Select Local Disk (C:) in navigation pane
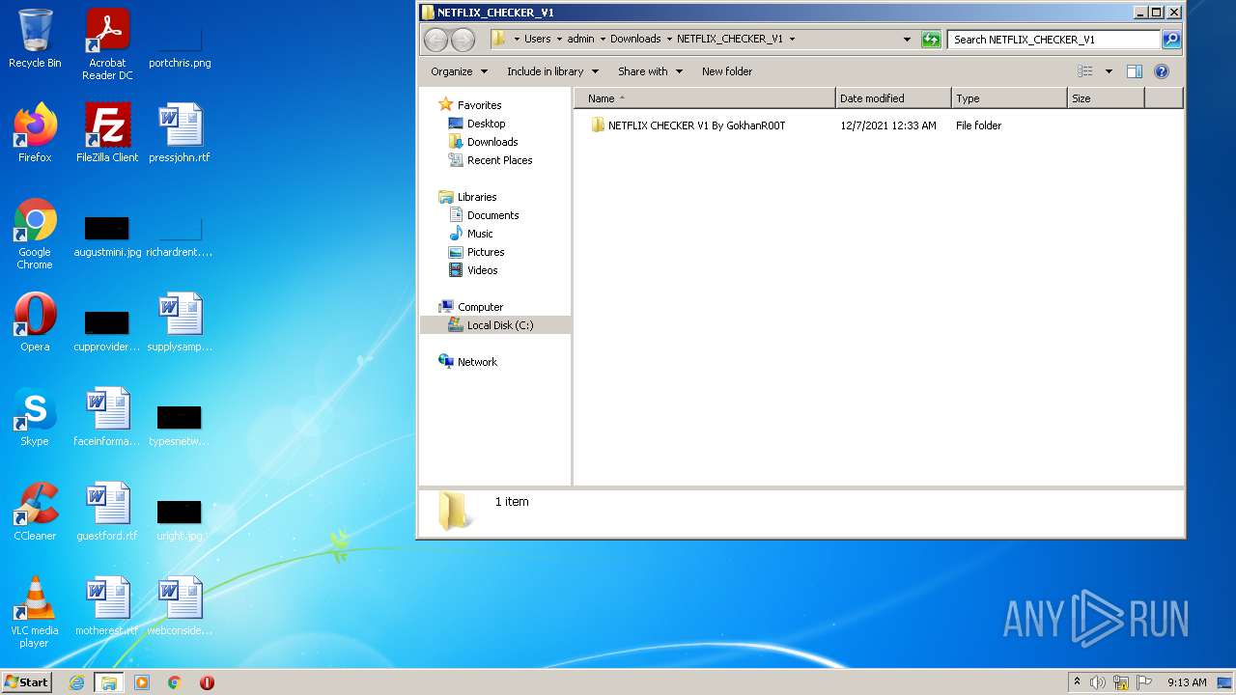Image resolution: width=1236 pixels, height=695 pixels. pyautogui.click(x=499, y=325)
